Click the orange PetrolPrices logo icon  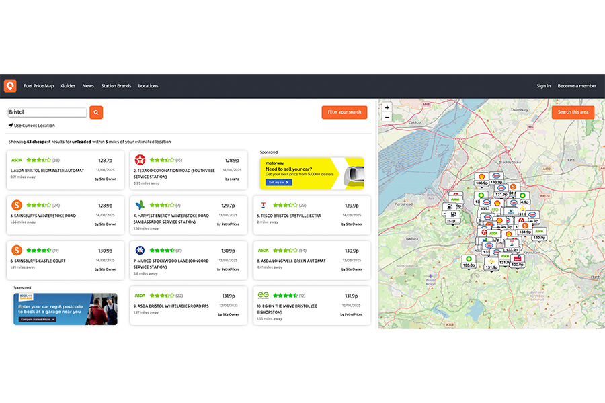10,85
